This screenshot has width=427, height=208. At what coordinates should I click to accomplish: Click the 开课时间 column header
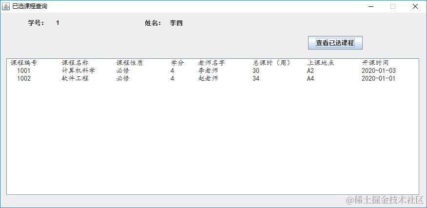[x=375, y=63]
